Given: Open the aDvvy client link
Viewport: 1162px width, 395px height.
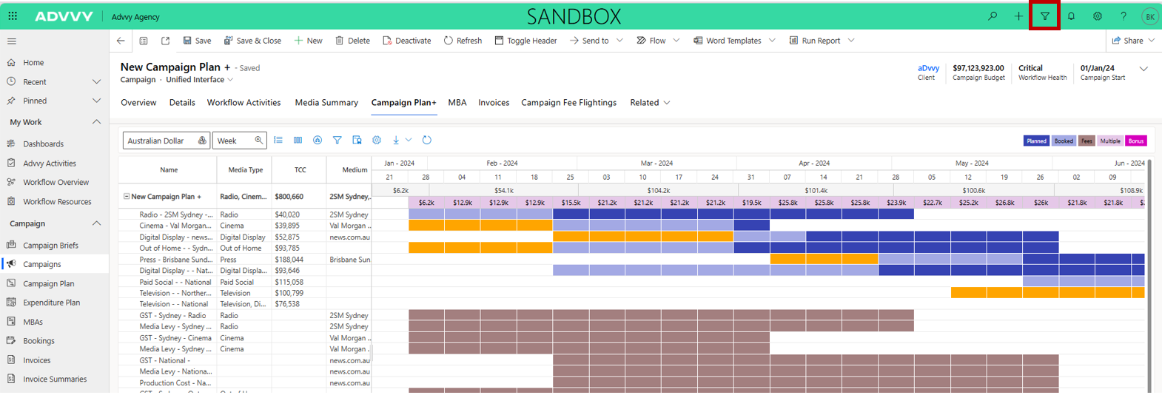Looking at the screenshot, I should (928, 68).
